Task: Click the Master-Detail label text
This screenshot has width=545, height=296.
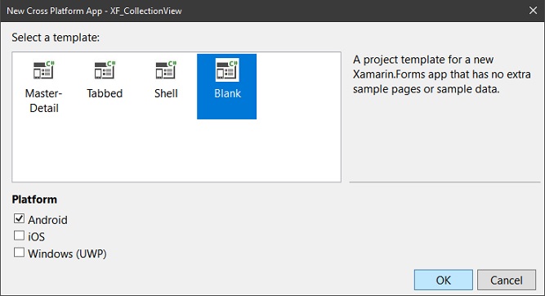Action: pyautogui.click(x=44, y=101)
